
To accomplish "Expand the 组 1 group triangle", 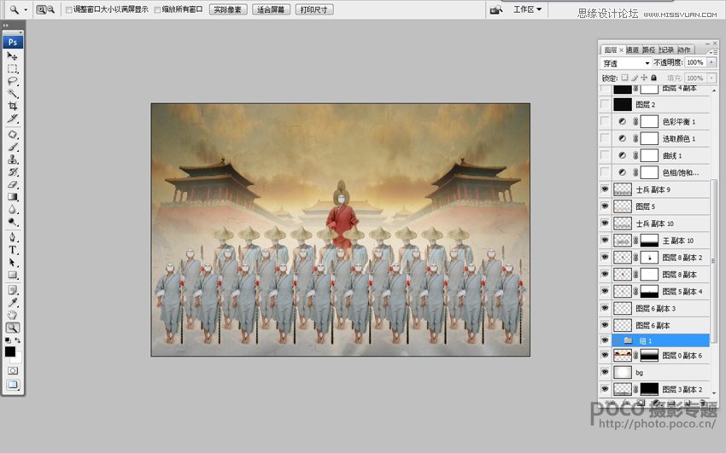I will 618,340.
